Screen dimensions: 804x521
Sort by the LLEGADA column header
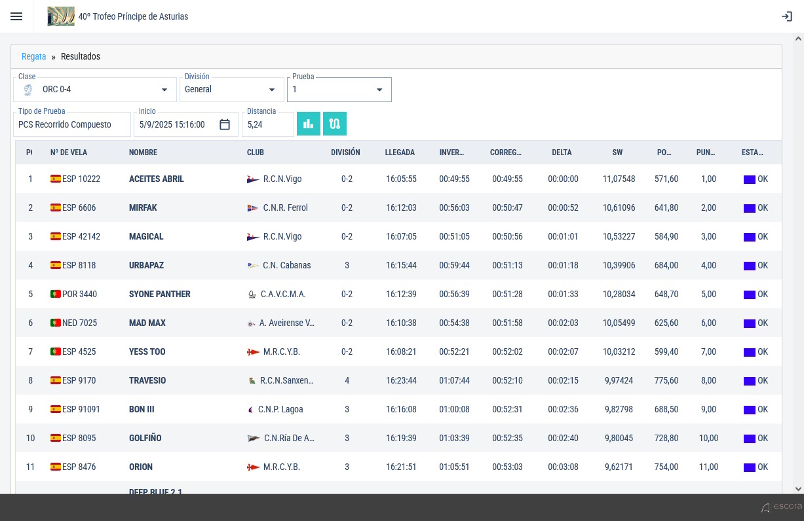pos(400,153)
